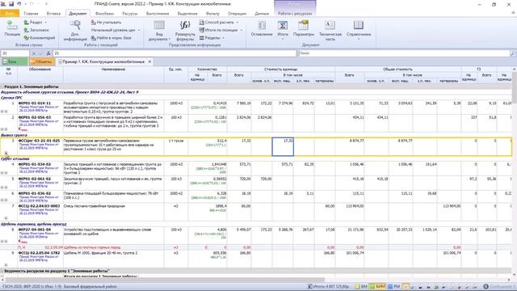This screenshot has height=291, width=517.
Task: Open the Итоги по позиции dropdown
Action: (x=221, y=30)
